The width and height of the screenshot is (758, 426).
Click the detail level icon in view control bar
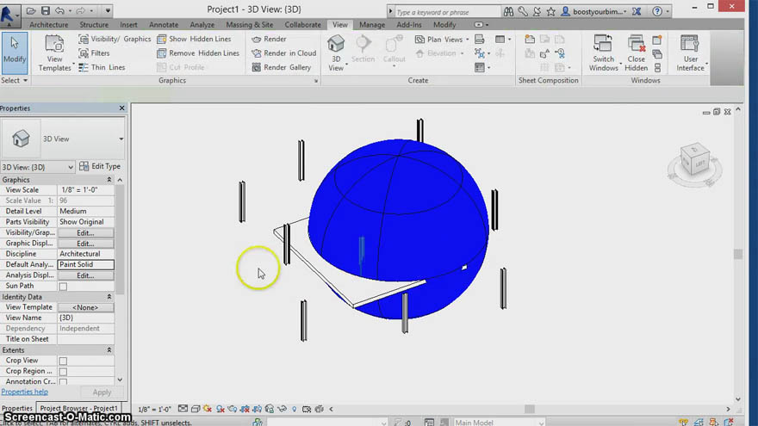tap(183, 409)
